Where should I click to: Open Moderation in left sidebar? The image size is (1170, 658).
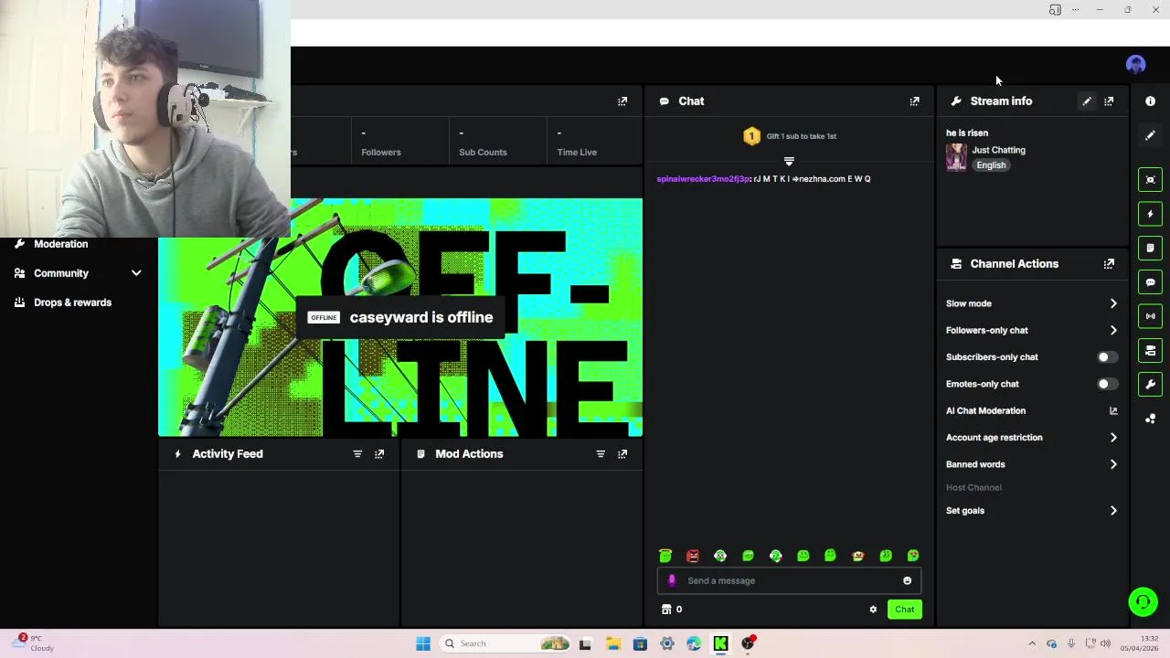[61, 244]
